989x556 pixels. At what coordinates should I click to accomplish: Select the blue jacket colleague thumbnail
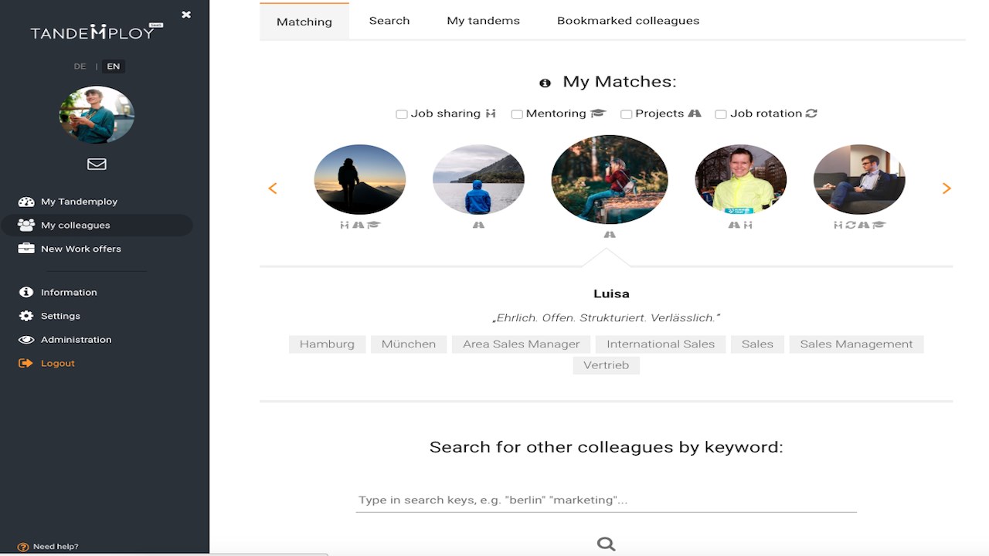pyautogui.click(x=478, y=180)
